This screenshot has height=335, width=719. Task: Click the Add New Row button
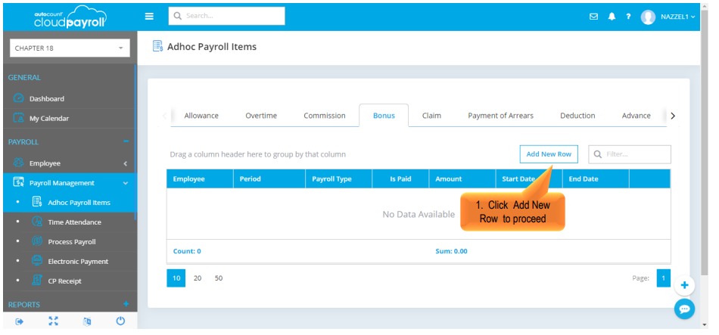tap(549, 154)
